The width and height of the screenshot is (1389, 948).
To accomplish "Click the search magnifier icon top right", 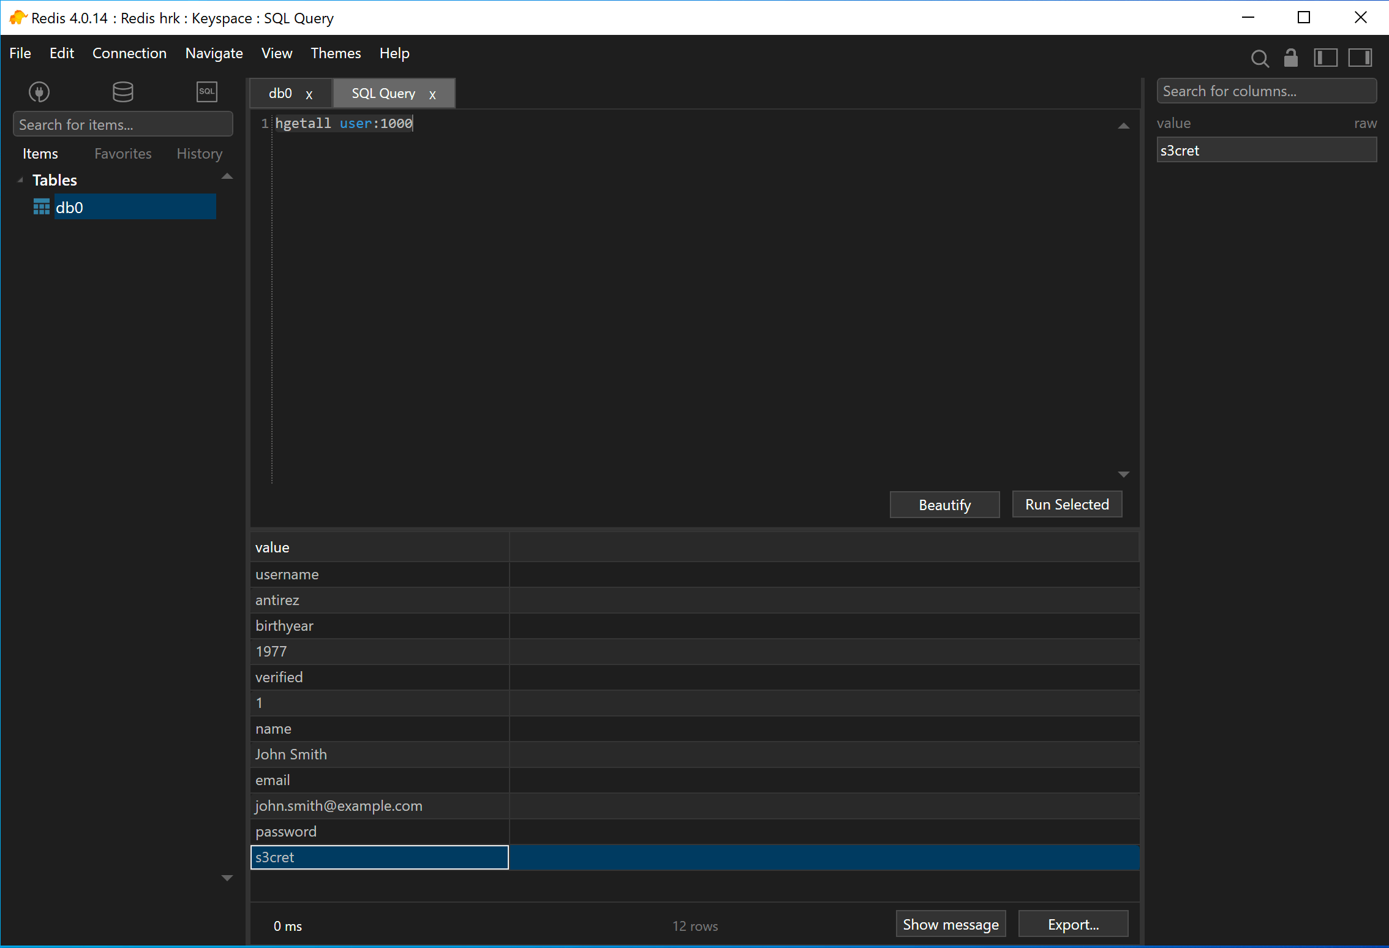I will pyautogui.click(x=1260, y=58).
